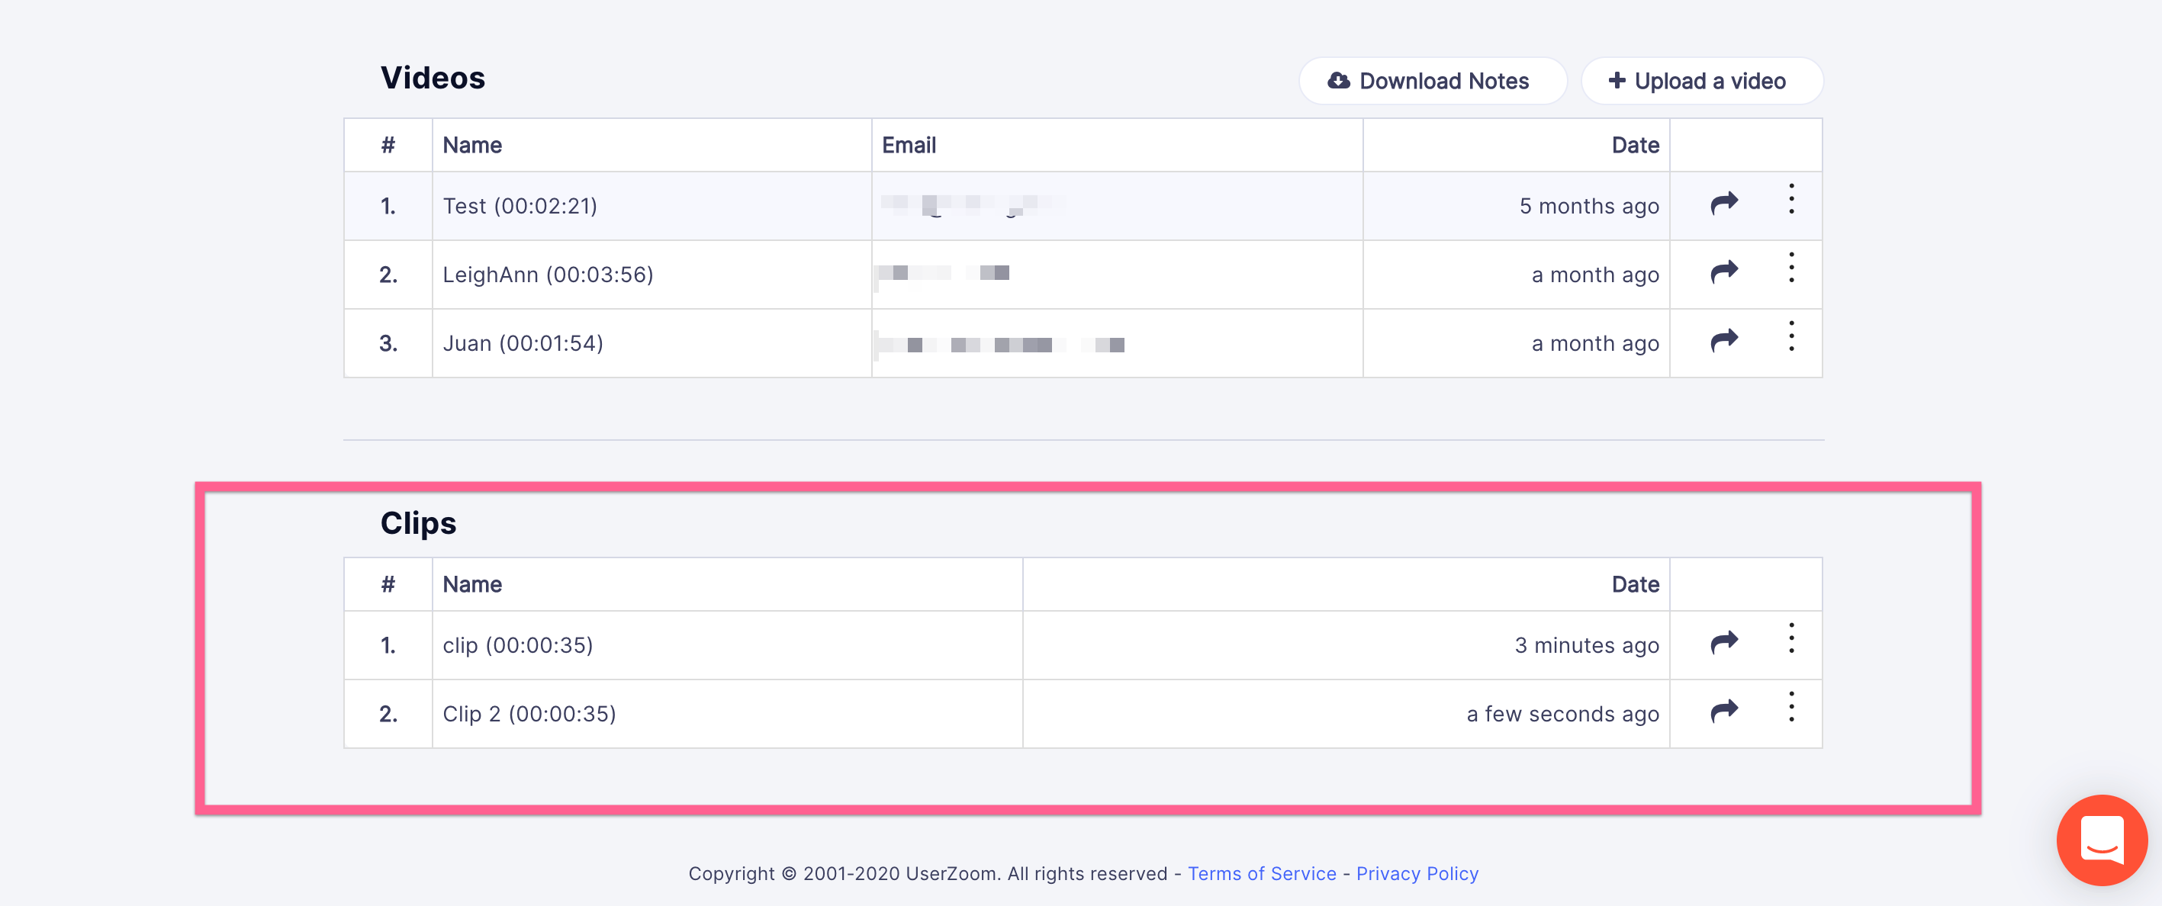Click cloud icon on Download Notes

pos(1338,81)
